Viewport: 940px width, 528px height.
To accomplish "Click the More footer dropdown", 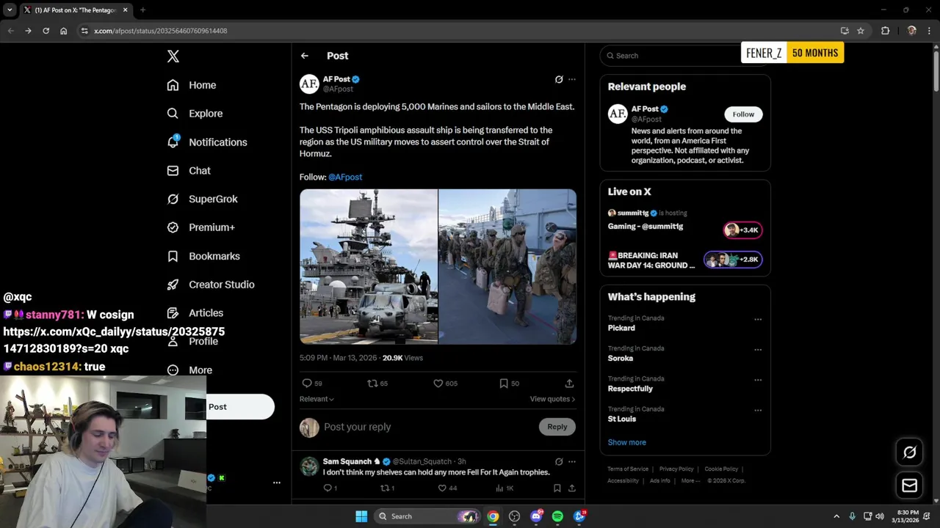I will pyautogui.click(x=691, y=481).
